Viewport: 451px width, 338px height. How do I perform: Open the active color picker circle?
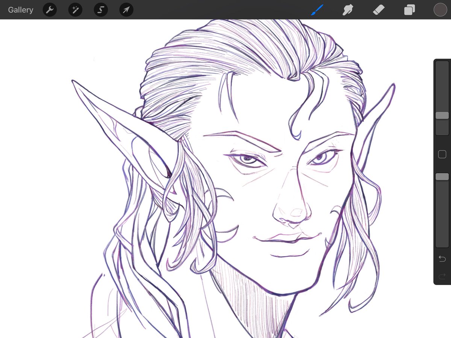pyautogui.click(x=440, y=10)
